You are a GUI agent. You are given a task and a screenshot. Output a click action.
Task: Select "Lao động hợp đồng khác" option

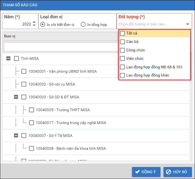tap(122, 75)
